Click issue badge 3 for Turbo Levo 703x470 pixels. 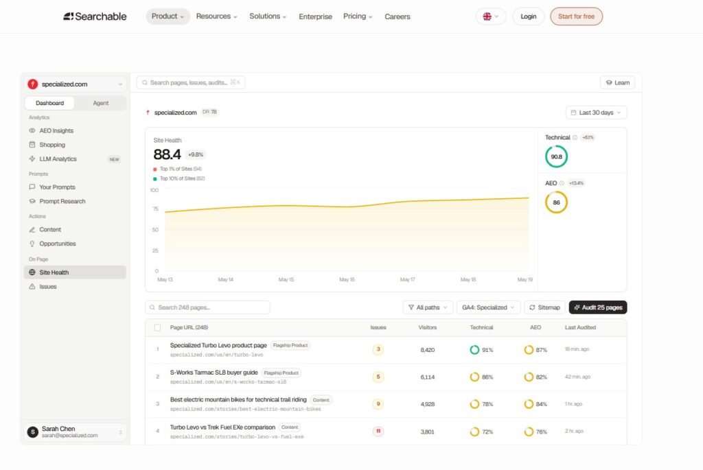click(x=378, y=349)
